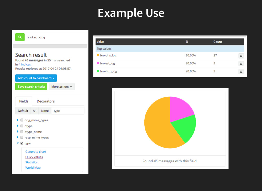
Task: Switch to the Decorators tab
Action: coord(46,101)
